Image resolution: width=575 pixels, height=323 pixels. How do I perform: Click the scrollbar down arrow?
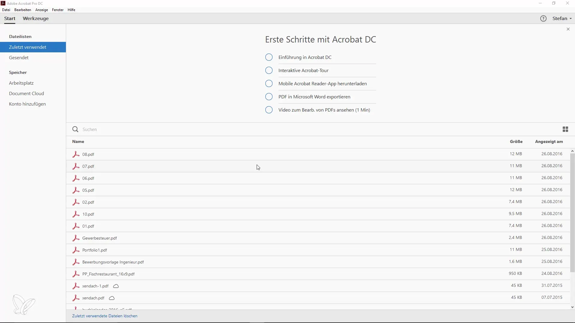572,307
